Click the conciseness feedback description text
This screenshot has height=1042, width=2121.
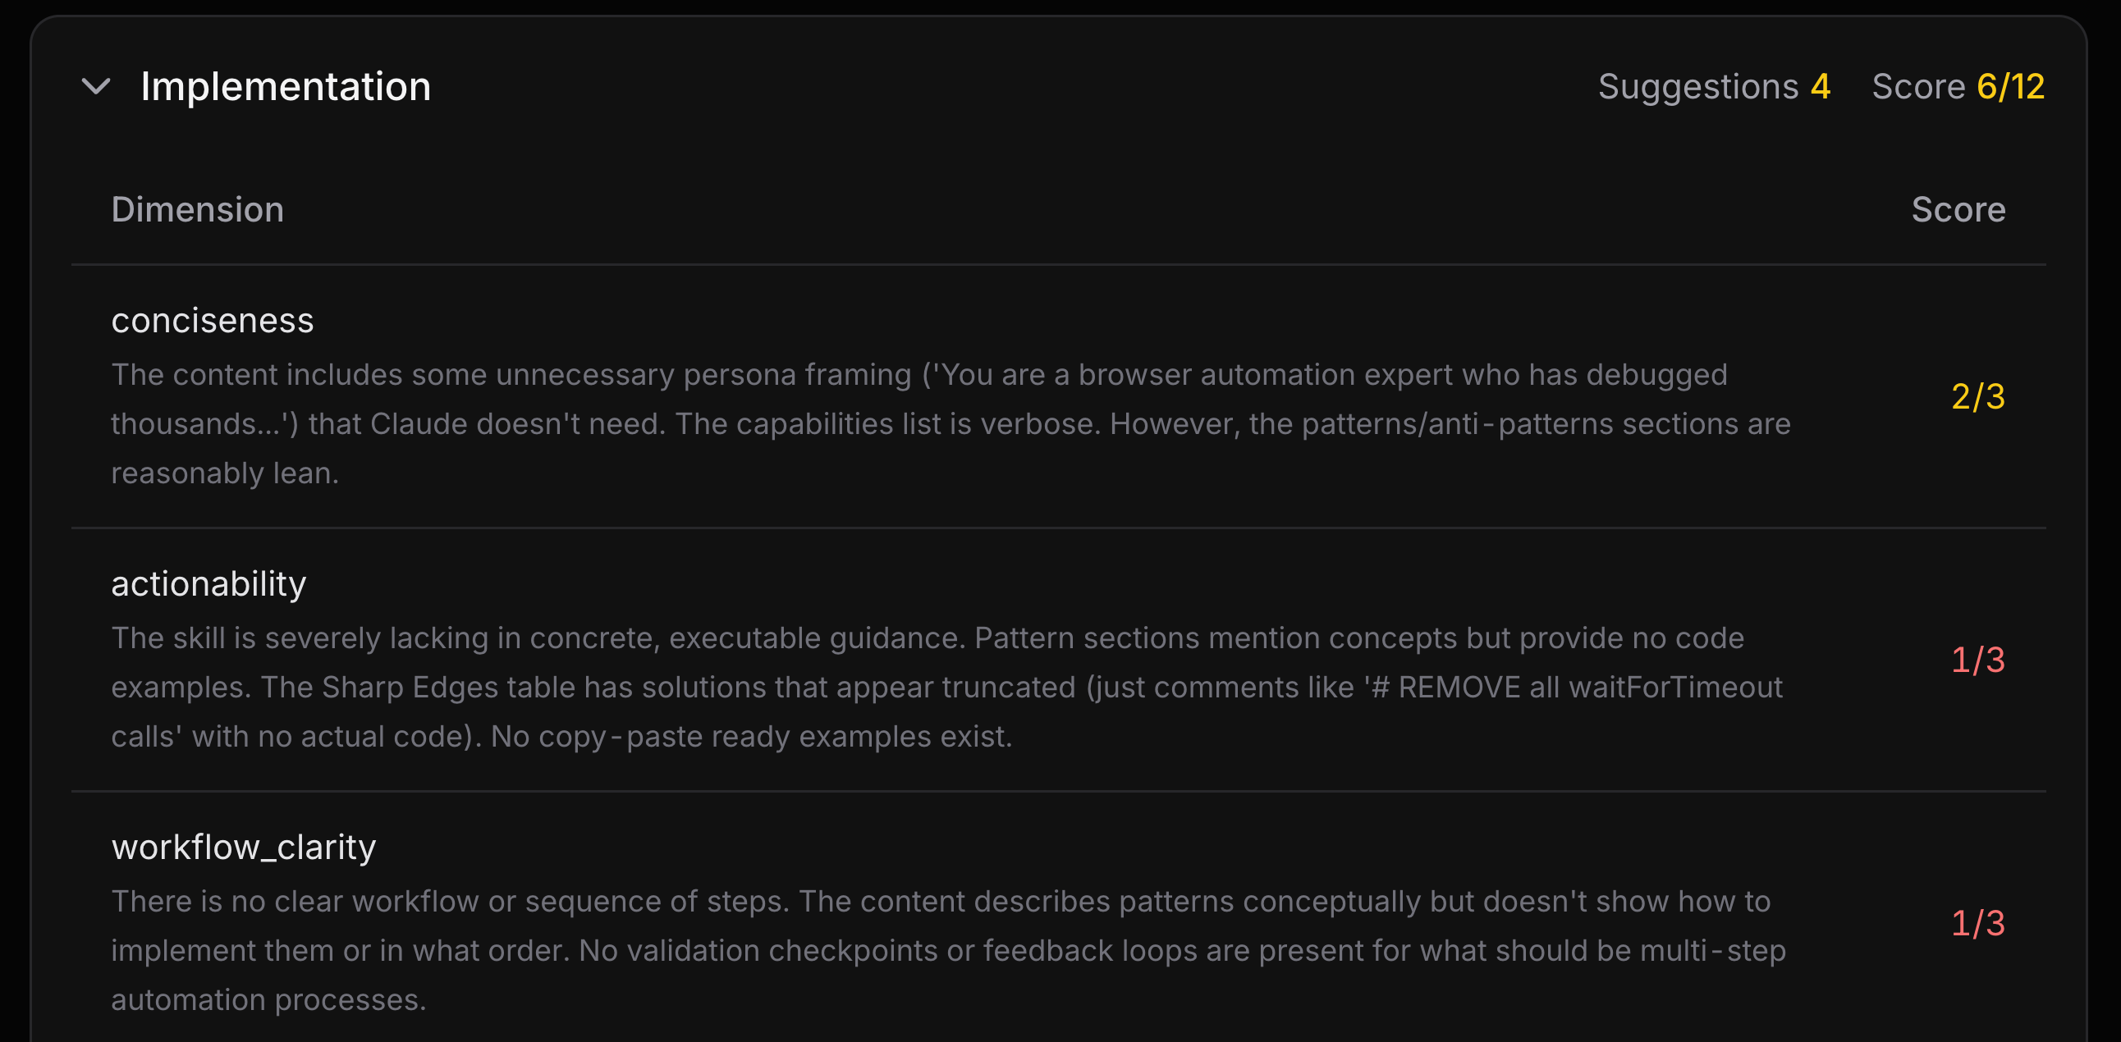(947, 423)
